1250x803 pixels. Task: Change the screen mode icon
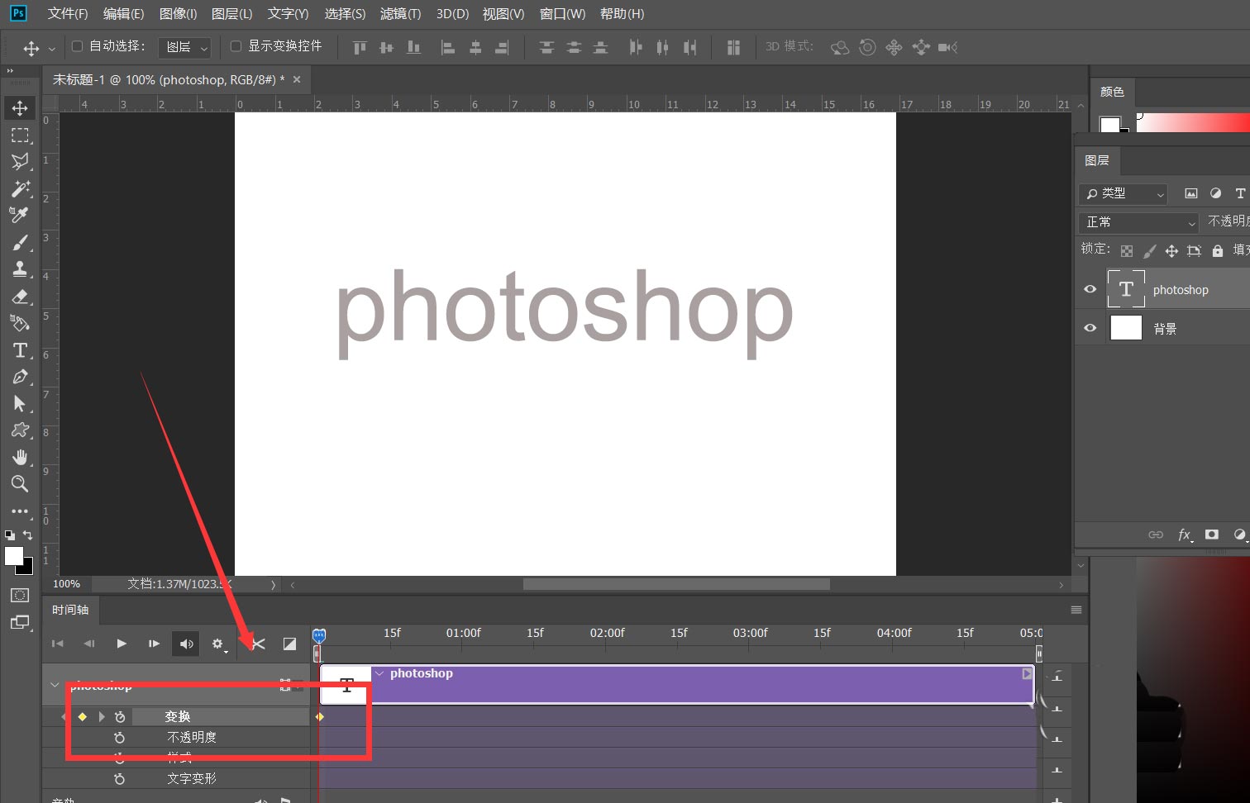pyautogui.click(x=20, y=623)
